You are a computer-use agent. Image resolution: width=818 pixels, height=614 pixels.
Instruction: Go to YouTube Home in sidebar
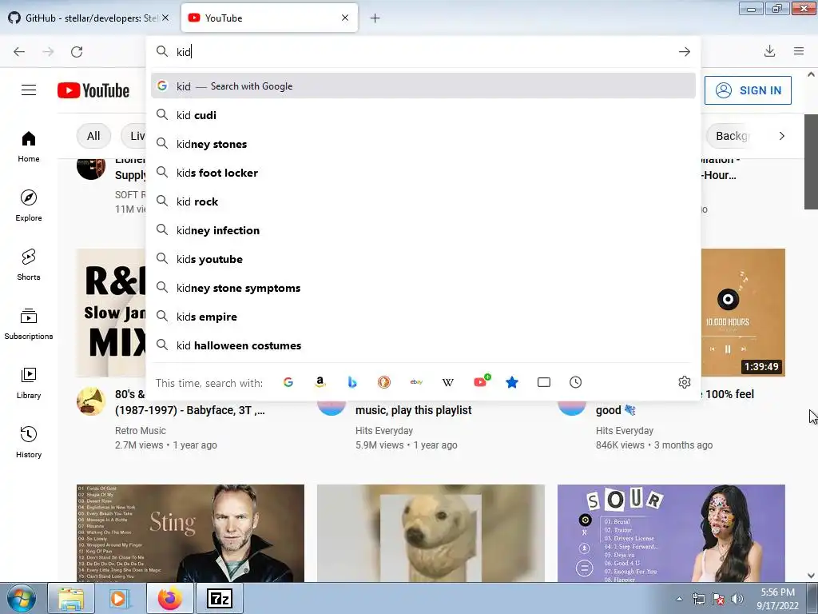coord(29,147)
